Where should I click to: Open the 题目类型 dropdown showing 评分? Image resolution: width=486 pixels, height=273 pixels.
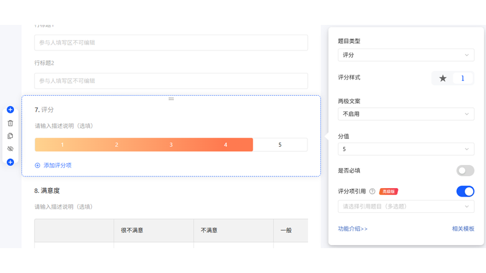click(406, 55)
